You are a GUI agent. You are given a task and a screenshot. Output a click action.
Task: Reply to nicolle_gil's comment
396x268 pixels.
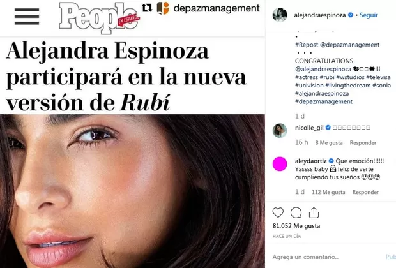point(363,143)
